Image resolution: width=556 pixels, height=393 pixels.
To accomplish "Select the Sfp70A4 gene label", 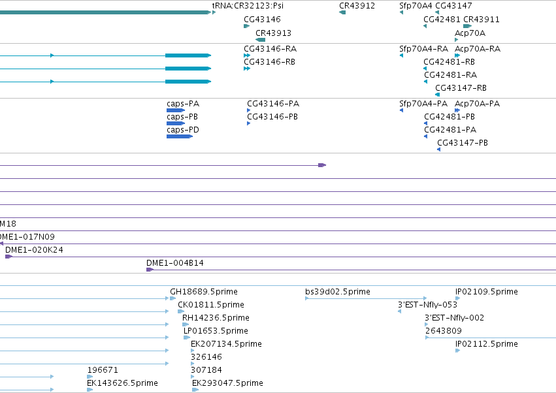I will [x=416, y=6].
